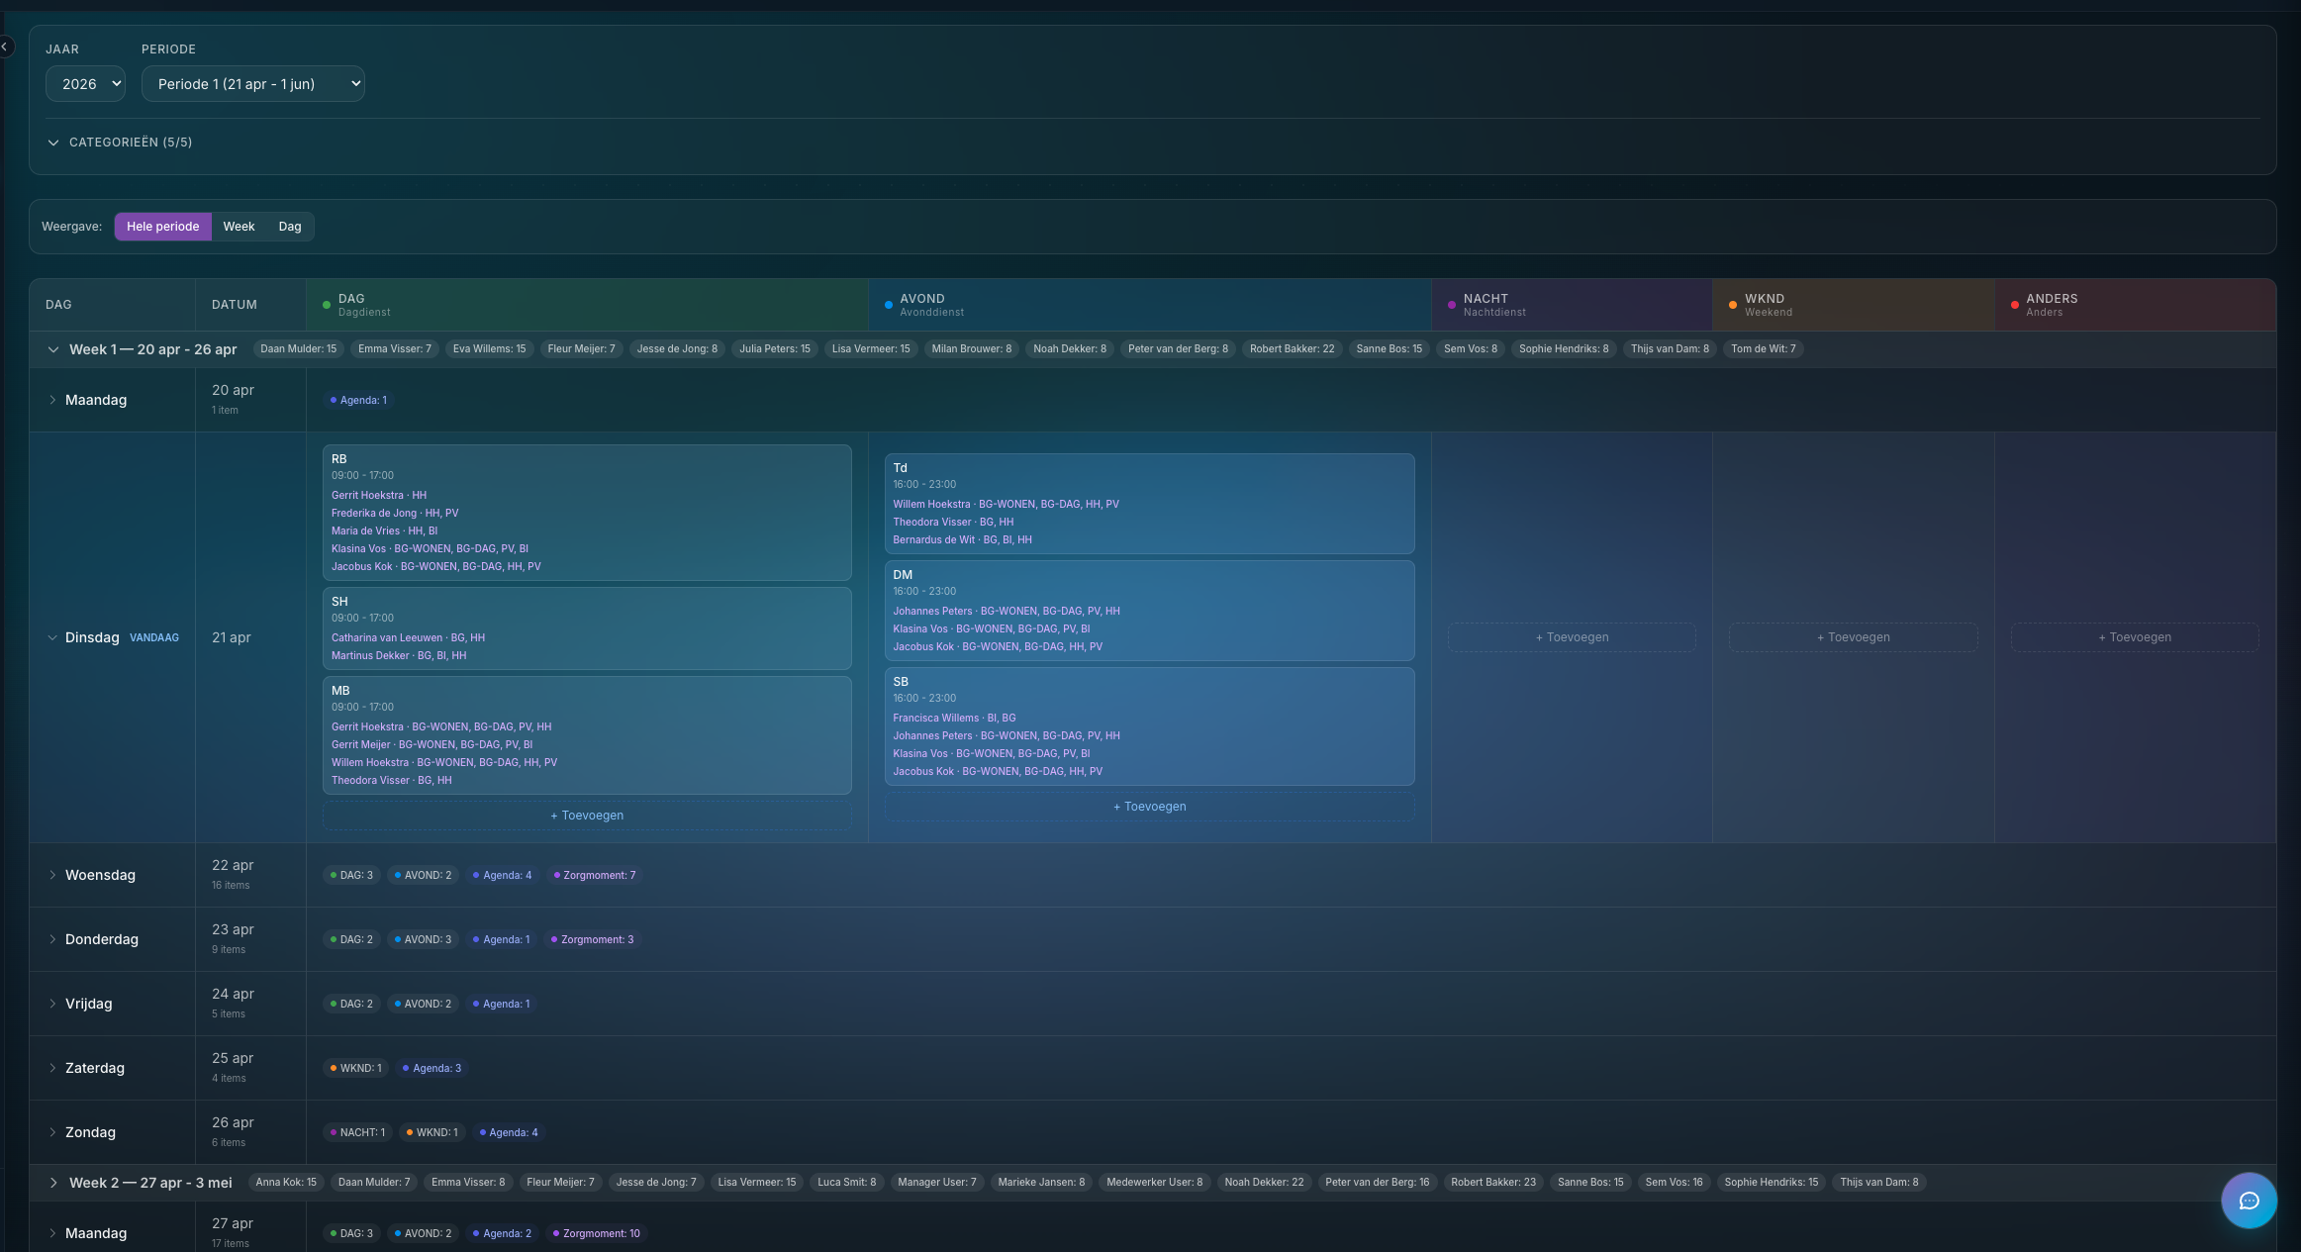
Task: Open the SH 09:00 - 17:00 shift card
Action: pos(587,628)
